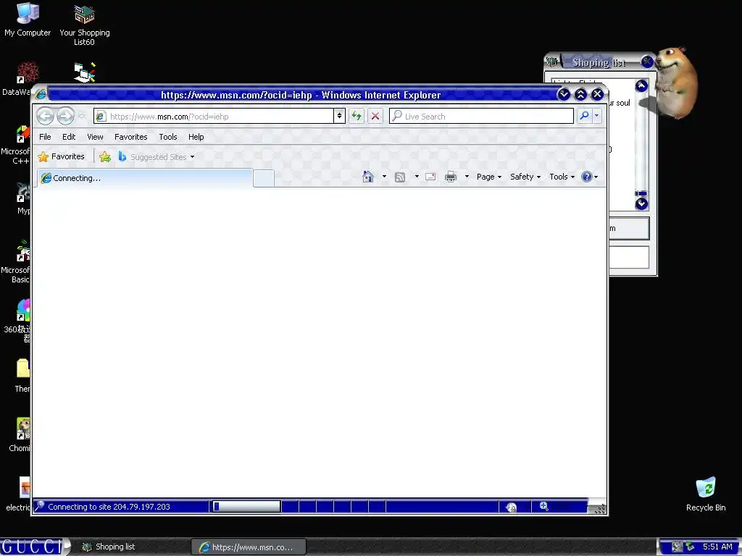Click the Search magnifier button
The image size is (742, 556).
[x=585, y=116]
